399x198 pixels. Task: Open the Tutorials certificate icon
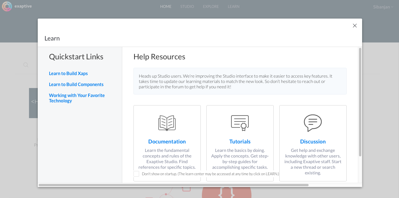point(240,123)
